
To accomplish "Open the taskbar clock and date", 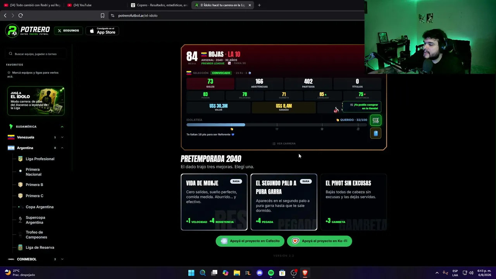I will click(484, 273).
